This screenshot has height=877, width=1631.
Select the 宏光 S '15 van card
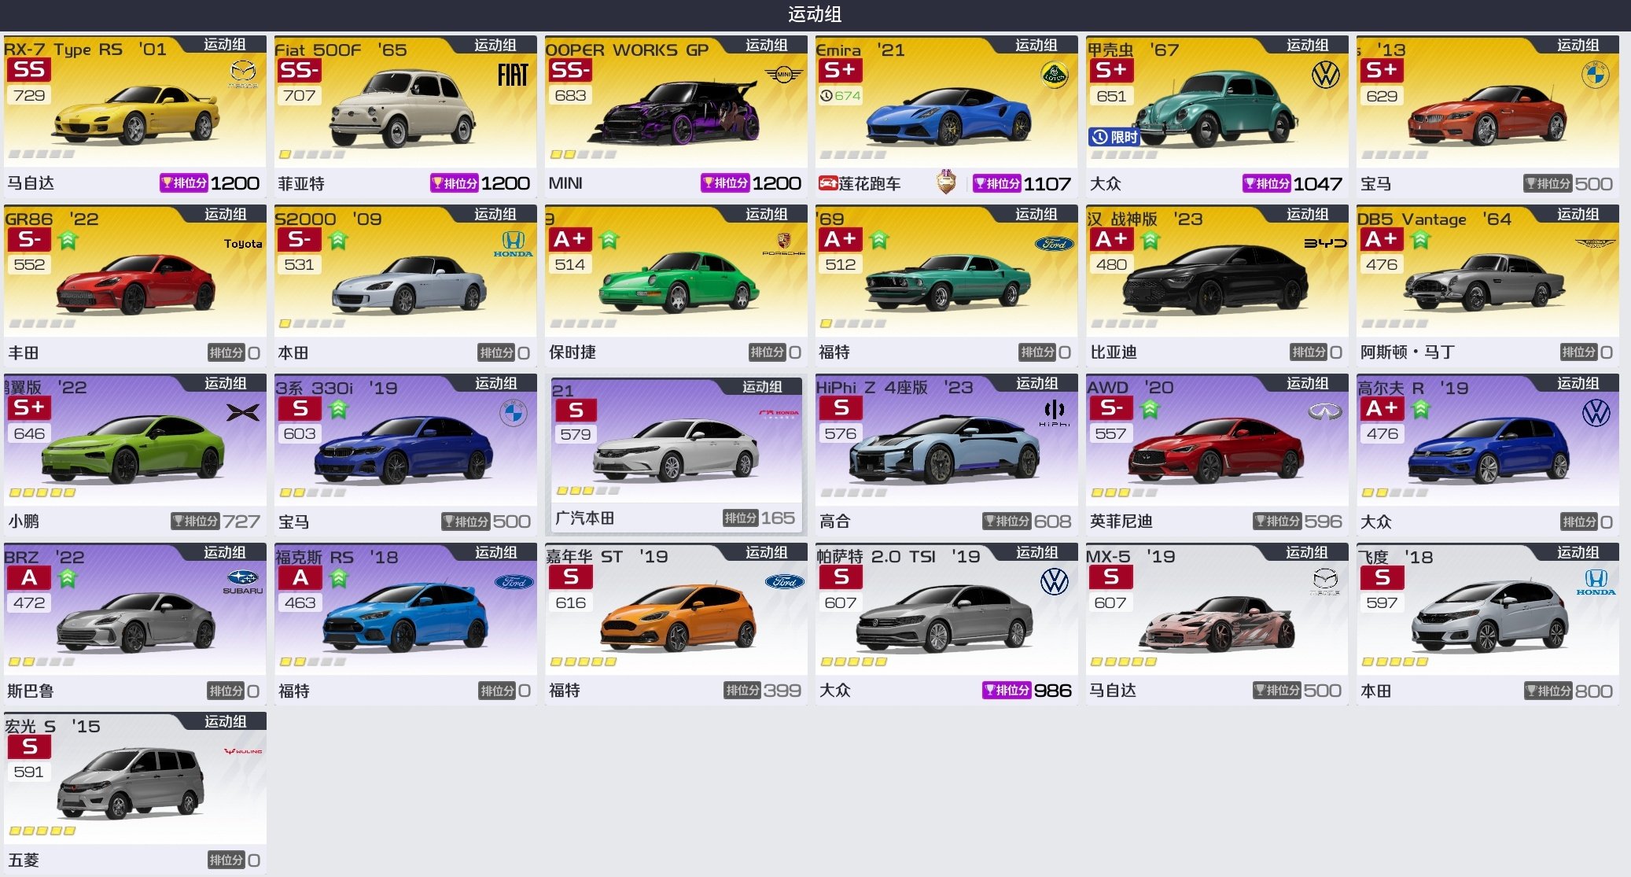135,793
